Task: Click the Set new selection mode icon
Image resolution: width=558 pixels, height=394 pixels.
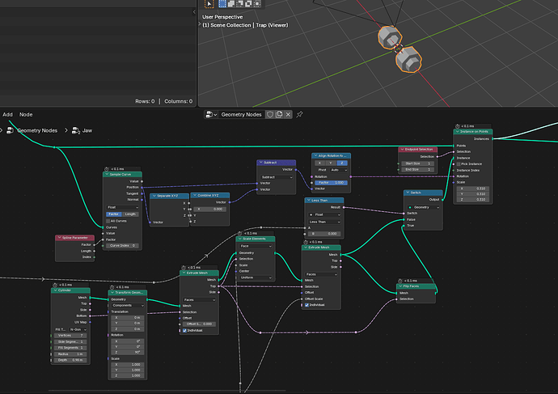Action: pyautogui.click(x=222, y=4)
